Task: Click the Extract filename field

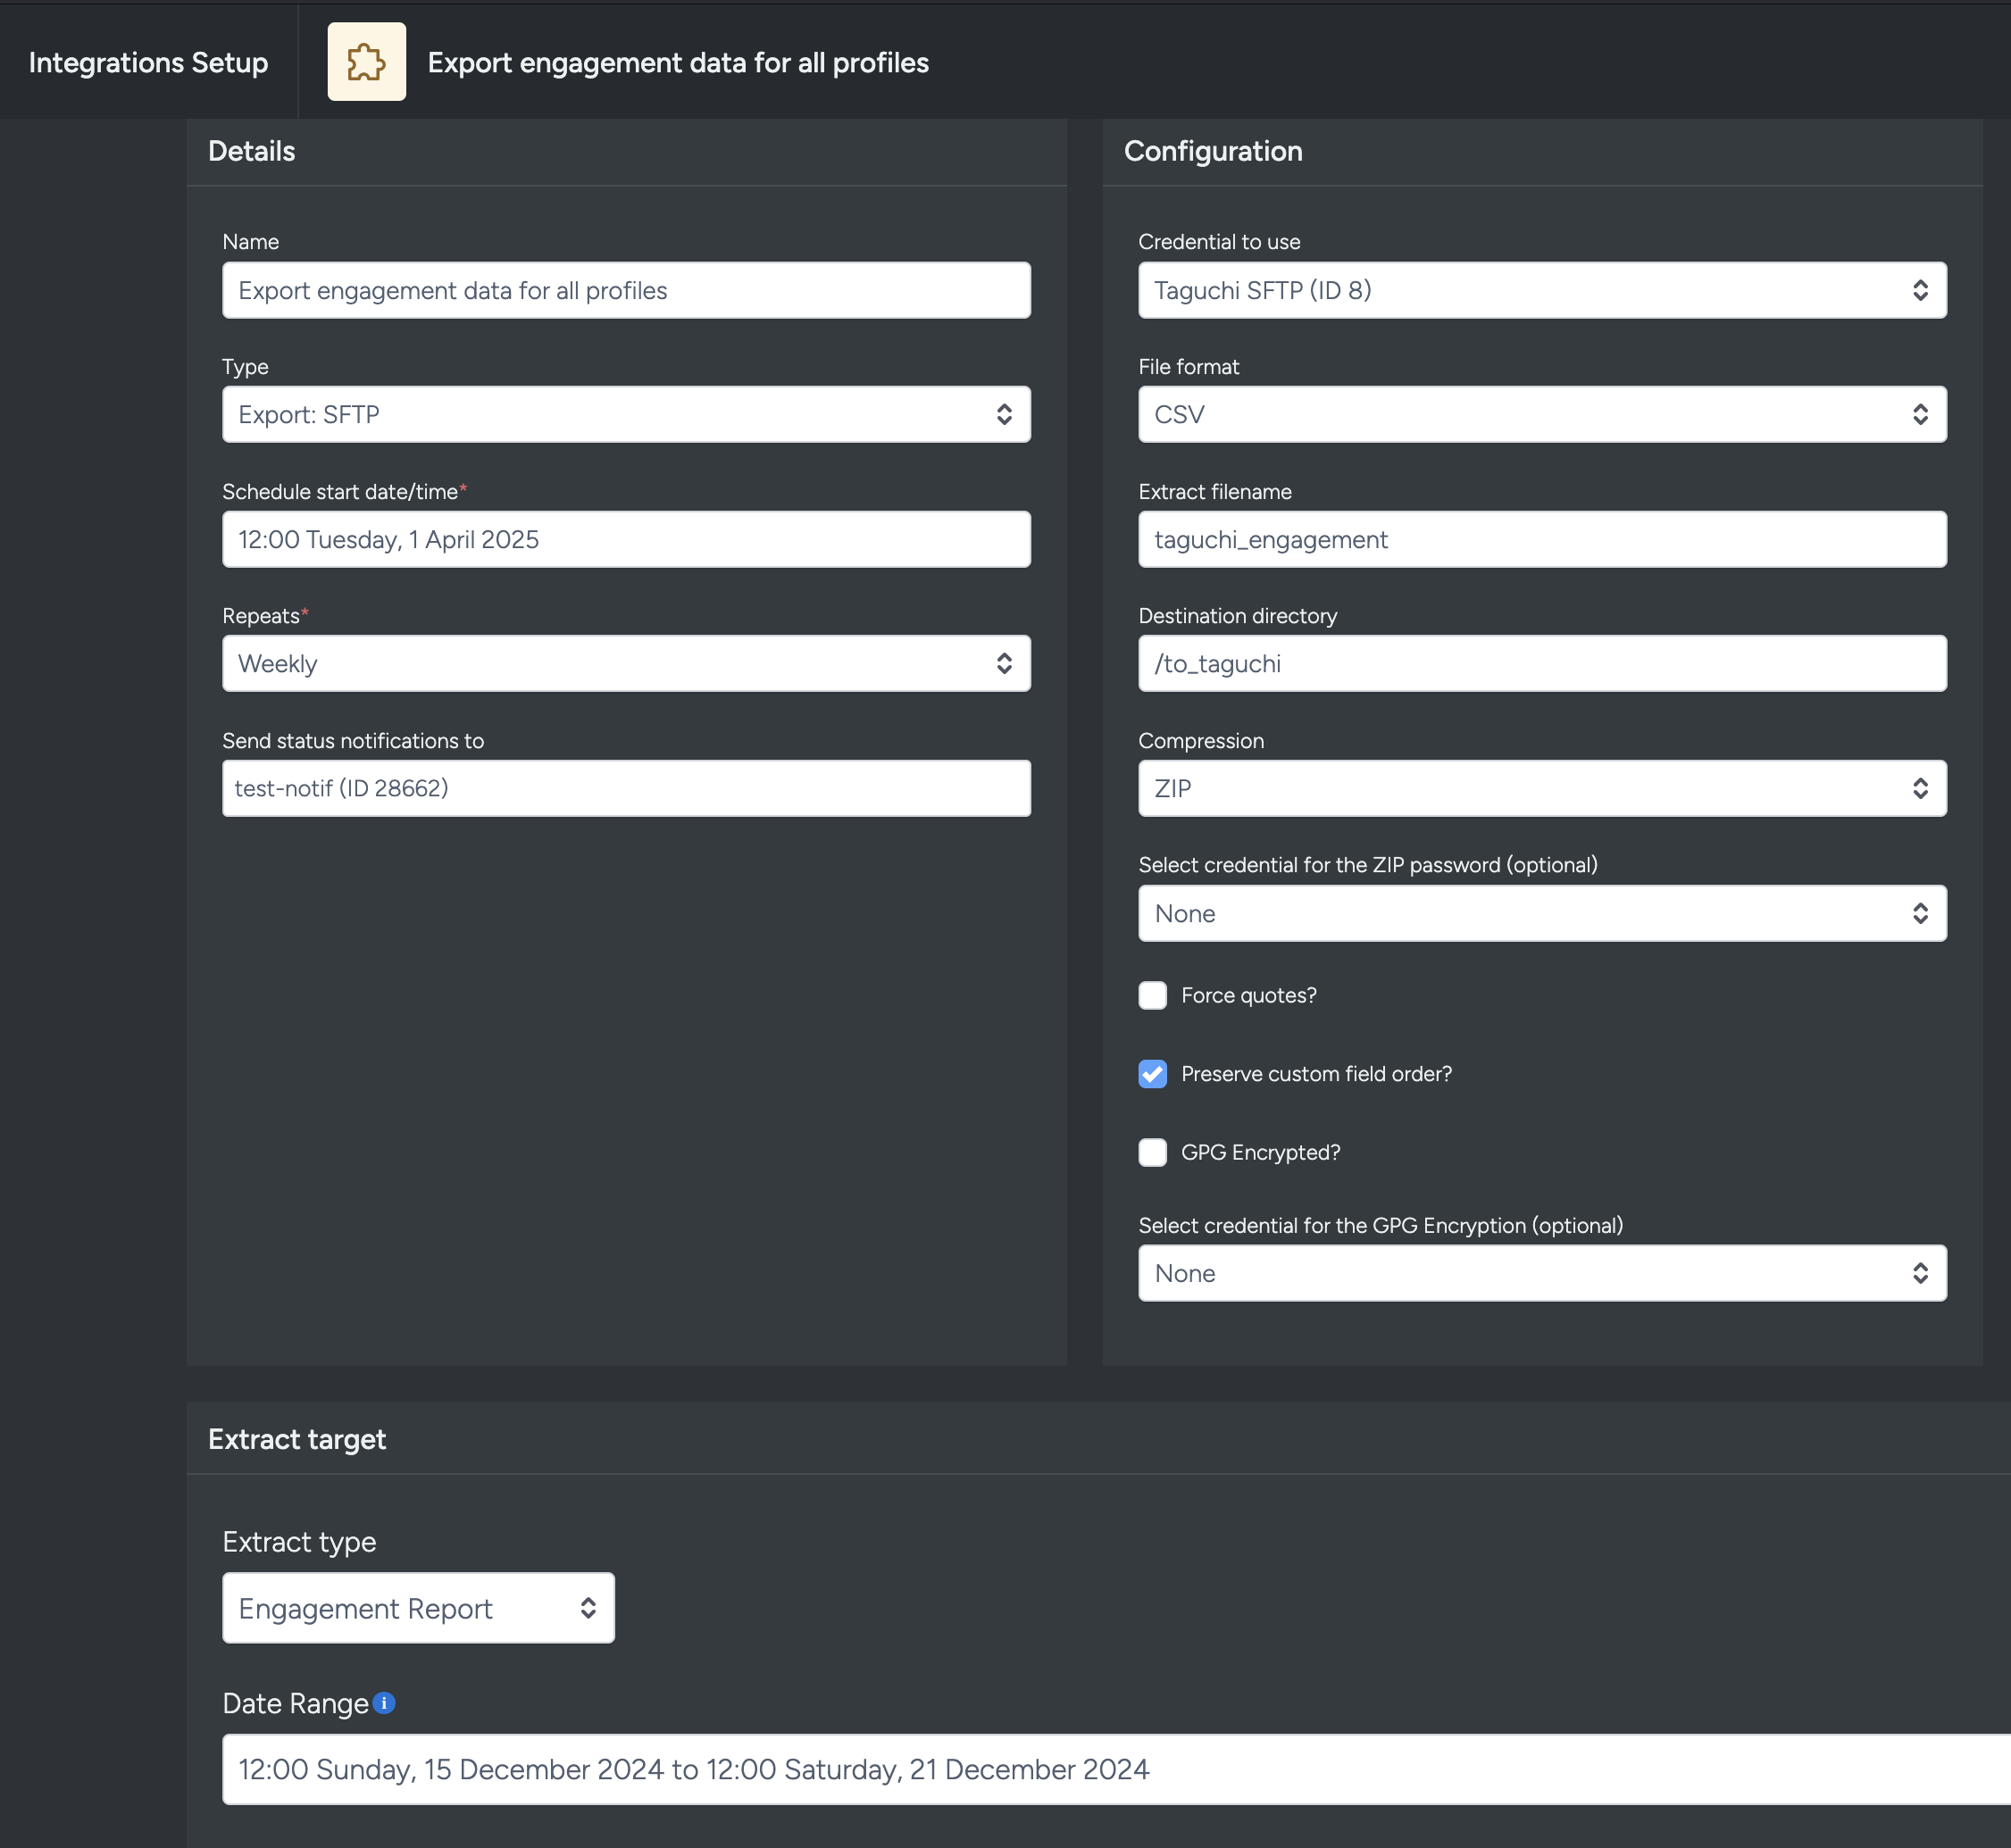Action: point(1541,539)
